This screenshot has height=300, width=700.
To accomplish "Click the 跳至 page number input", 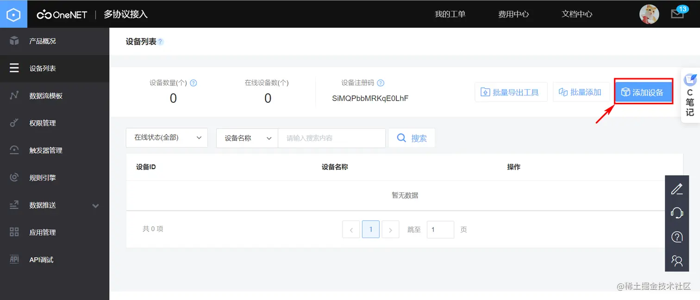I will coord(440,230).
